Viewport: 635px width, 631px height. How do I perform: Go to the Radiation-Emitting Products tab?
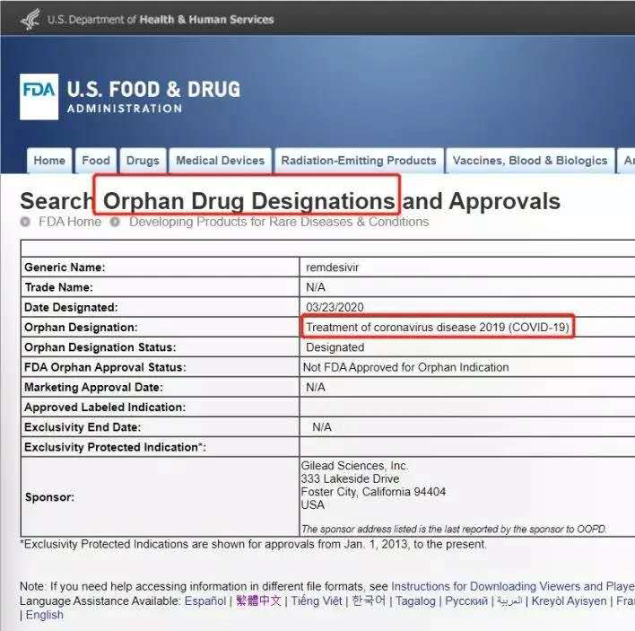point(359,161)
